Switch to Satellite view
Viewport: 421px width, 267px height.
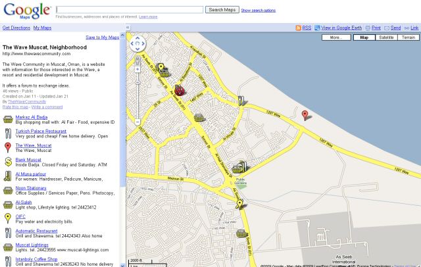(386, 37)
